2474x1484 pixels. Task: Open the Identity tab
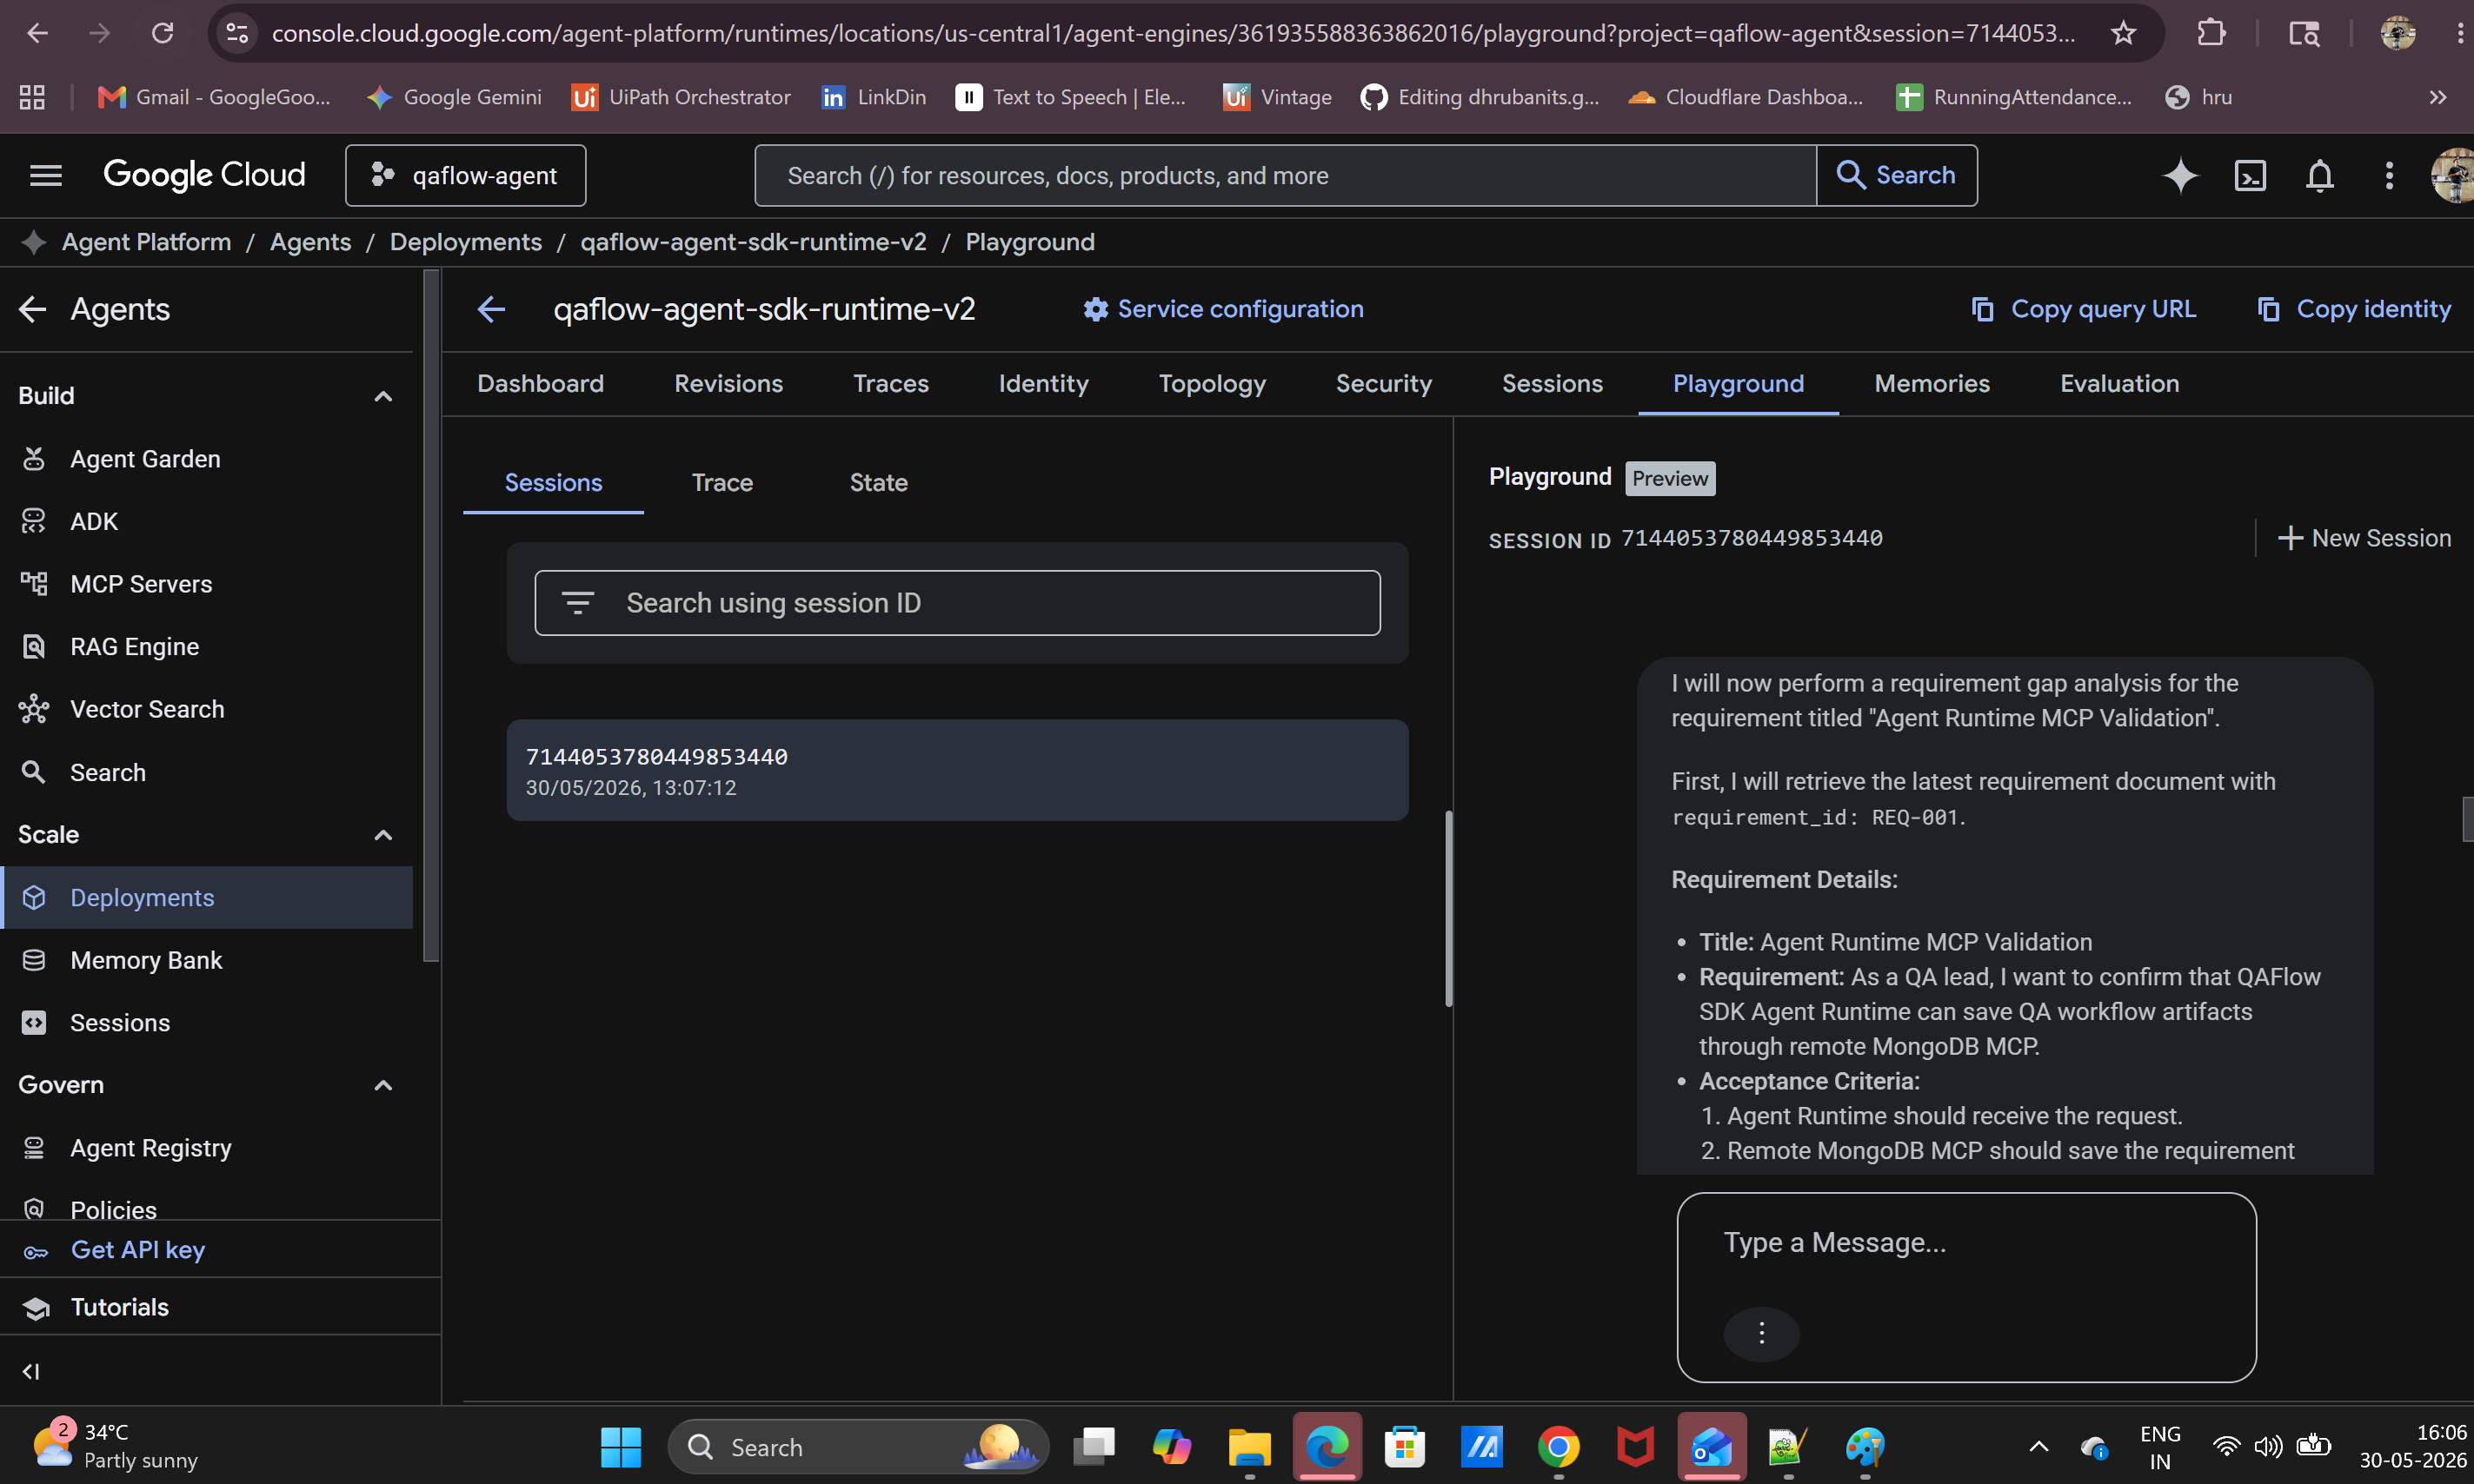coord(1043,384)
